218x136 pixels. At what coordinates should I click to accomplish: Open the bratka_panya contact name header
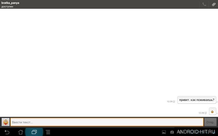pos(10,3)
